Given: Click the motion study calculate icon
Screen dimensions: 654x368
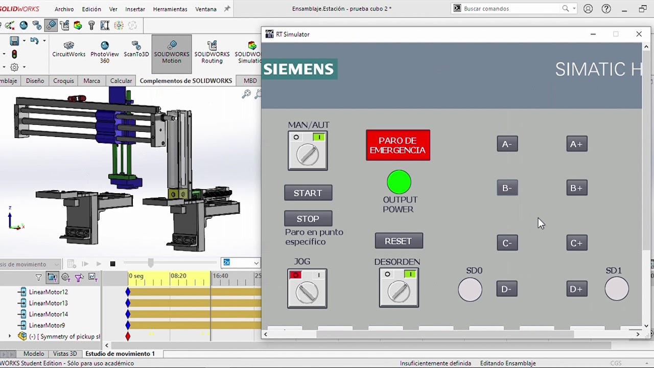Looking at the screenshot, I should (x=72, y=264).
